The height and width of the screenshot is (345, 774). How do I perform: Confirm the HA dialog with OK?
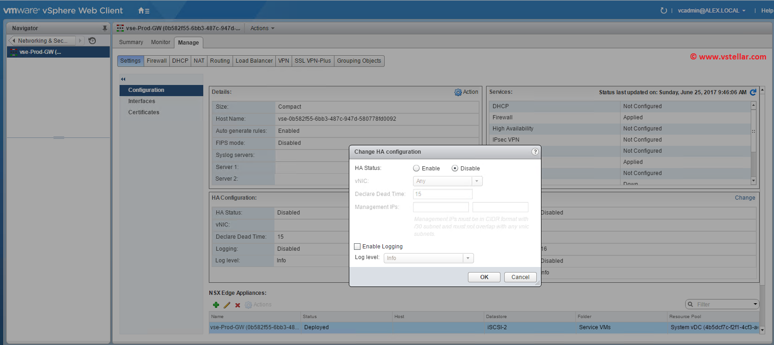484,277
